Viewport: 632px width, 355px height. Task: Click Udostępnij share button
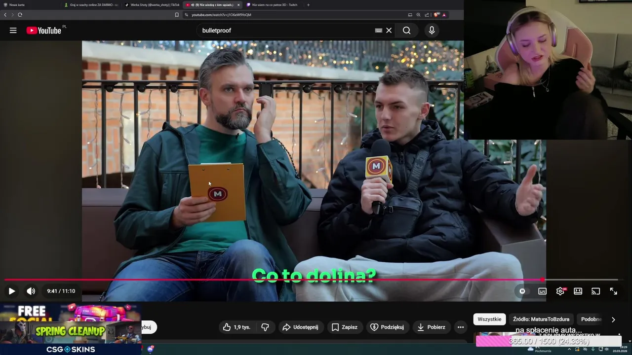[x=300, y=327]
